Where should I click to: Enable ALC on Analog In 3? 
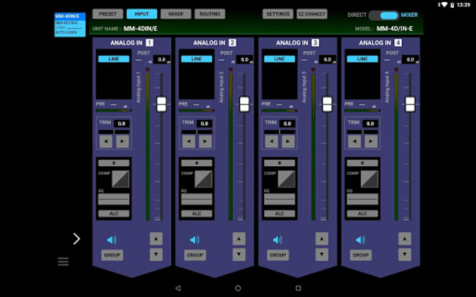pos(280,214)
